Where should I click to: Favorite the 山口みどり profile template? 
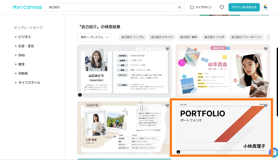pos(167,49)
